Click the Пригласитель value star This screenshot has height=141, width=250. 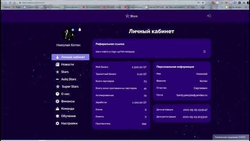point(144,124)
